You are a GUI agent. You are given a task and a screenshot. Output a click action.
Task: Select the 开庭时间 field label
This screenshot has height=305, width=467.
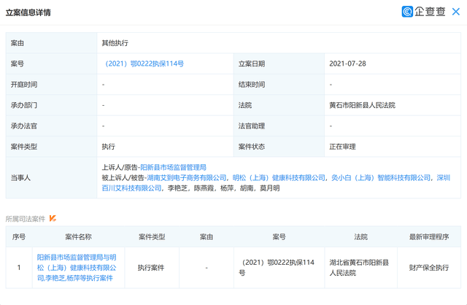click(24, 85)
